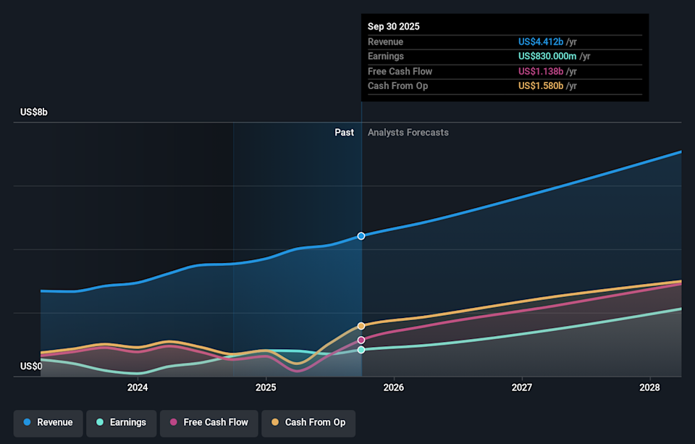The image size is (695, 444).
Task: Select the 2024 x-axis label
Action: (138, 388)
